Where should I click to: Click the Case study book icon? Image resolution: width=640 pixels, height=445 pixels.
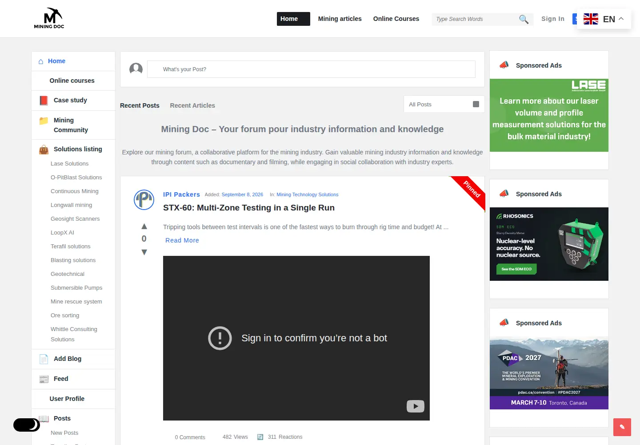click(x=44, y=101)
